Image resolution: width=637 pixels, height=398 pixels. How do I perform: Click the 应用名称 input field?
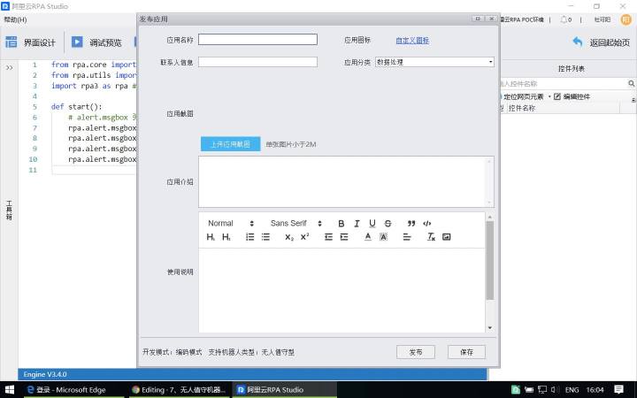257,40
